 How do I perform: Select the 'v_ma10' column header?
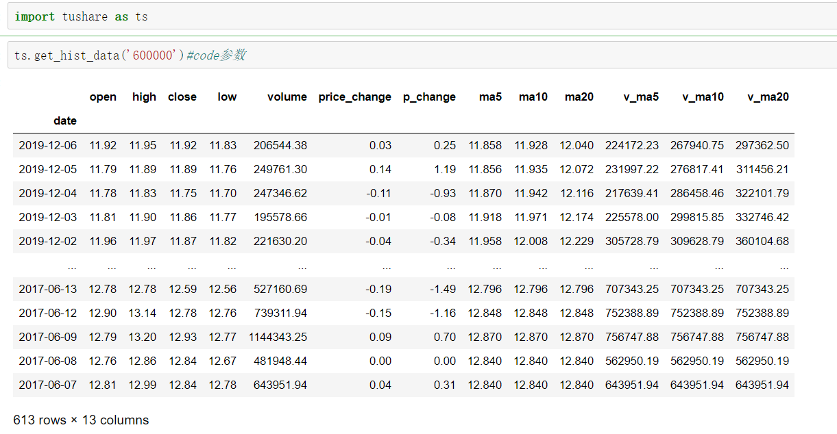click(703, 97)
